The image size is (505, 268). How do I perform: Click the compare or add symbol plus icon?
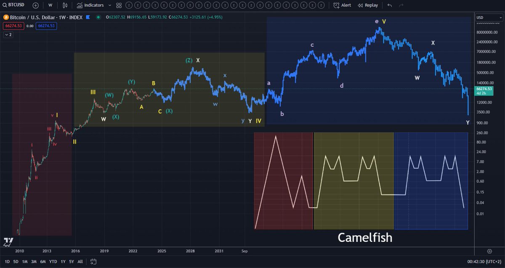(x=35, y=5)
